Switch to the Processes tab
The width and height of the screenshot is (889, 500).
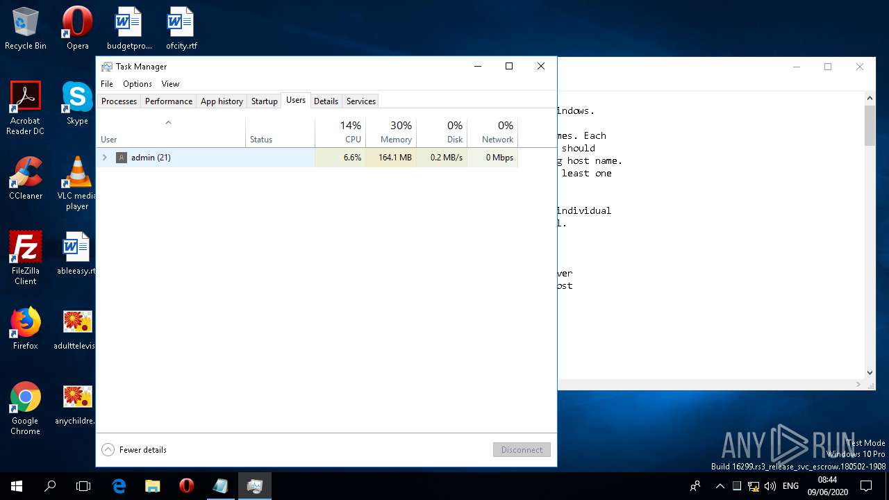119,101
